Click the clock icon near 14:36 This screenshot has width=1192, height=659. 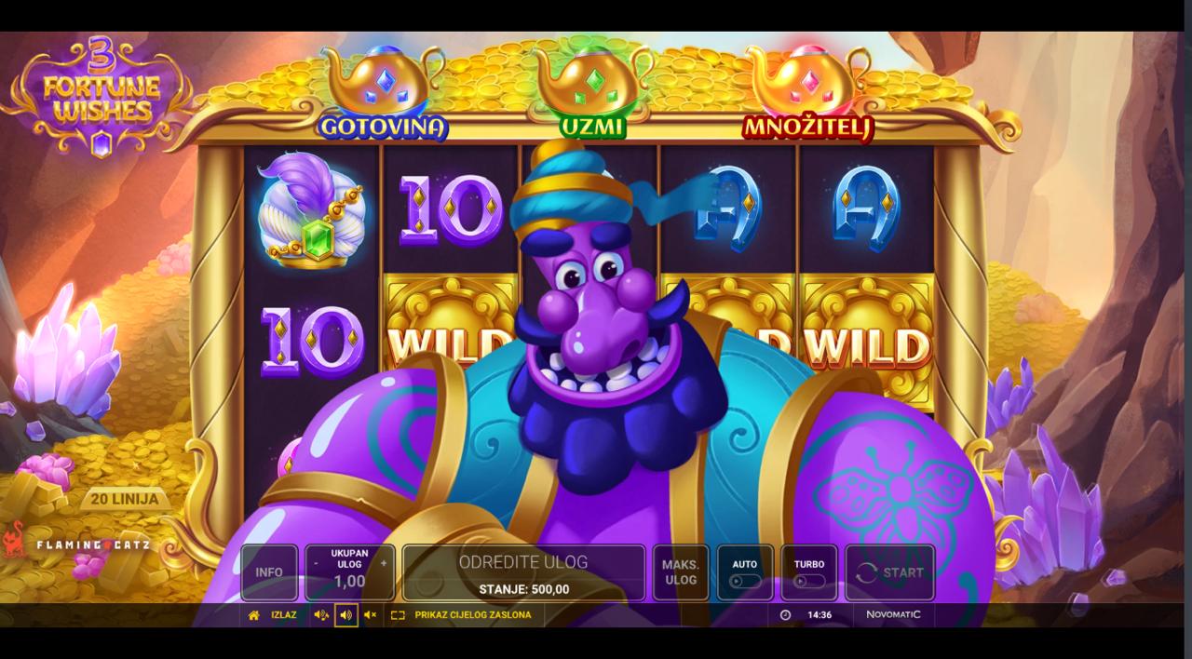(x=785, y=615)
